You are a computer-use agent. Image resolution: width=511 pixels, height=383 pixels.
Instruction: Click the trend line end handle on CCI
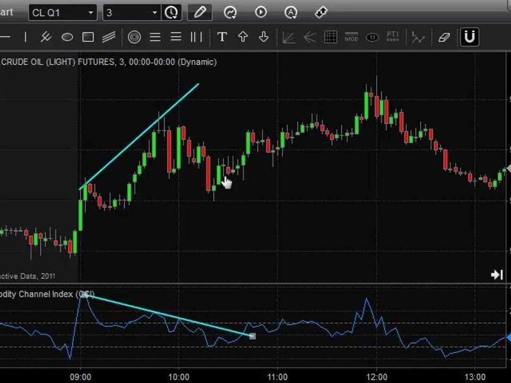point(252,336)
